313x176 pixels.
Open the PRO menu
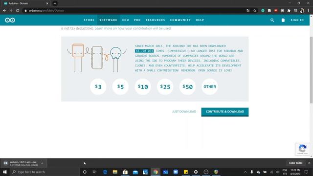137,20
